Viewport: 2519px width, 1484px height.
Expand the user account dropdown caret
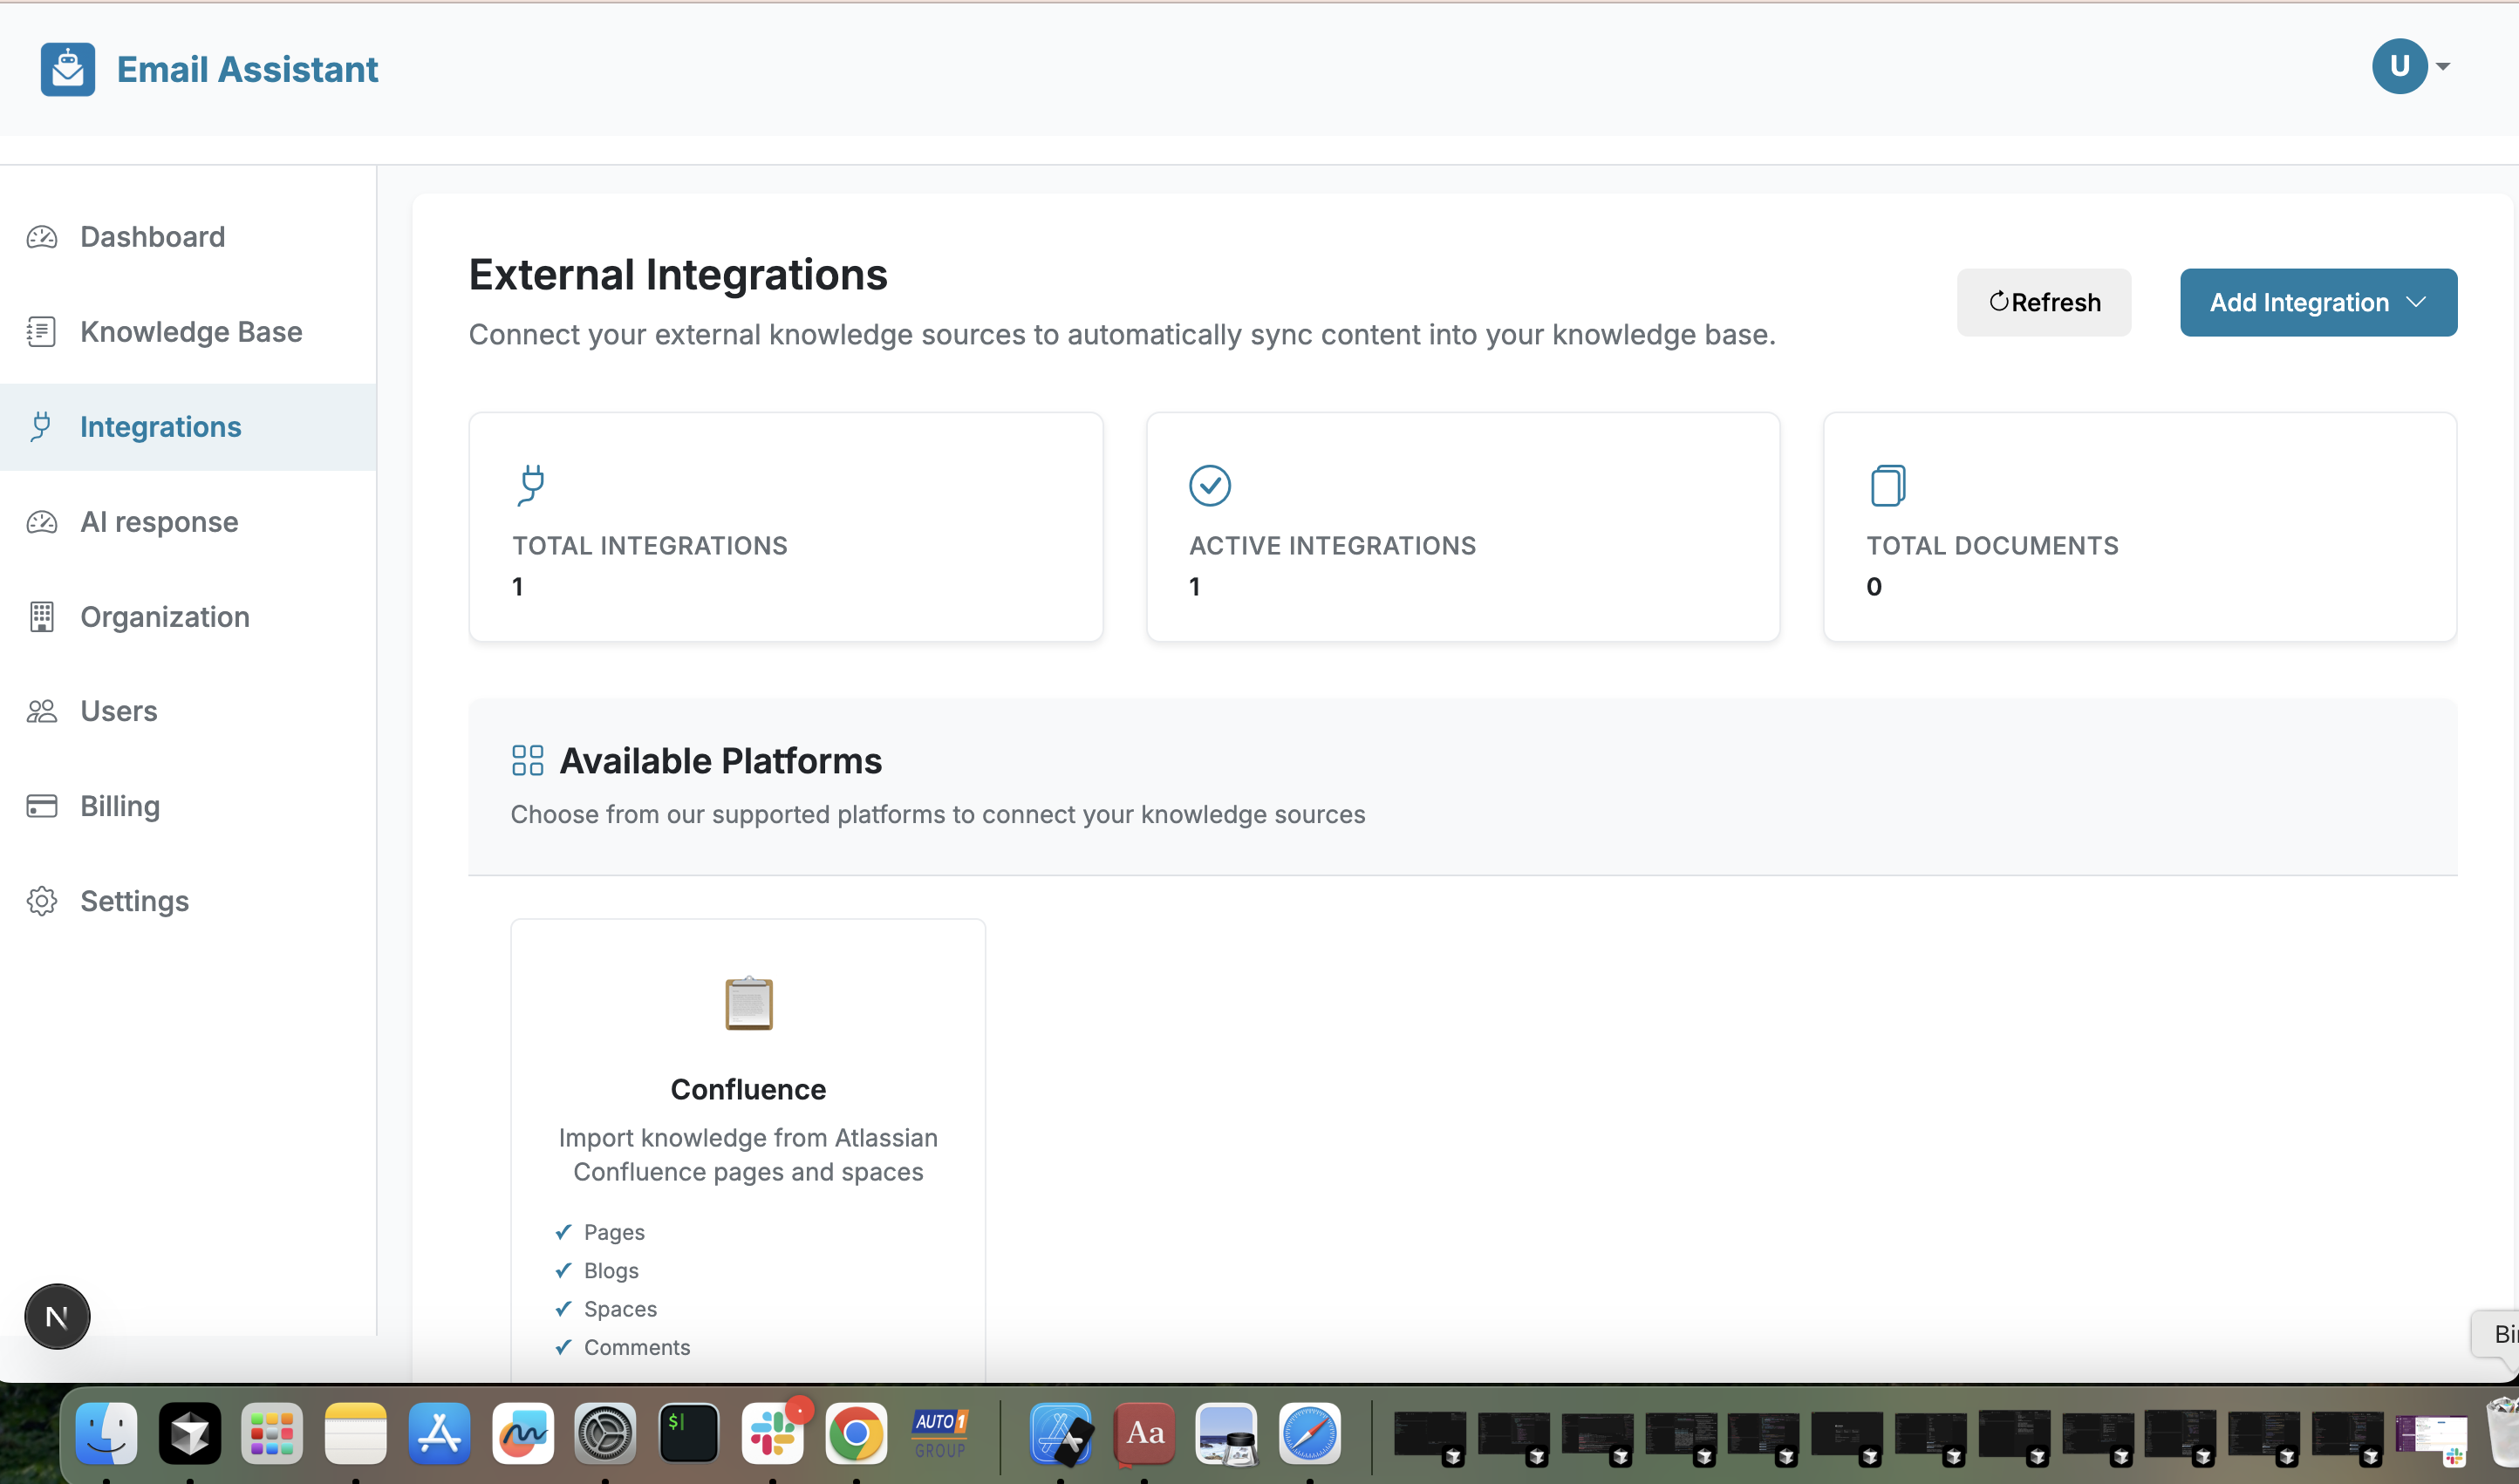[x=2443, y=67]
